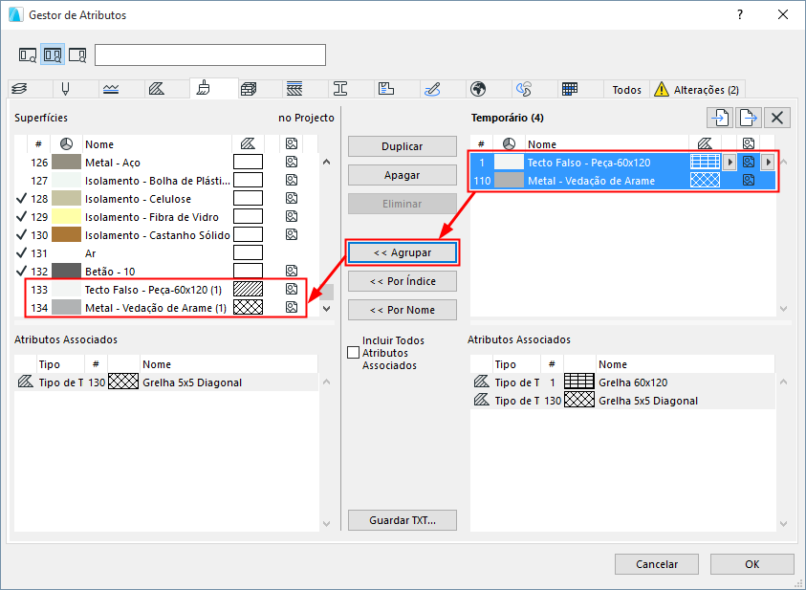Open the MEP Systems tab icon
Viewport: 806px width, 590px height.
432,90
